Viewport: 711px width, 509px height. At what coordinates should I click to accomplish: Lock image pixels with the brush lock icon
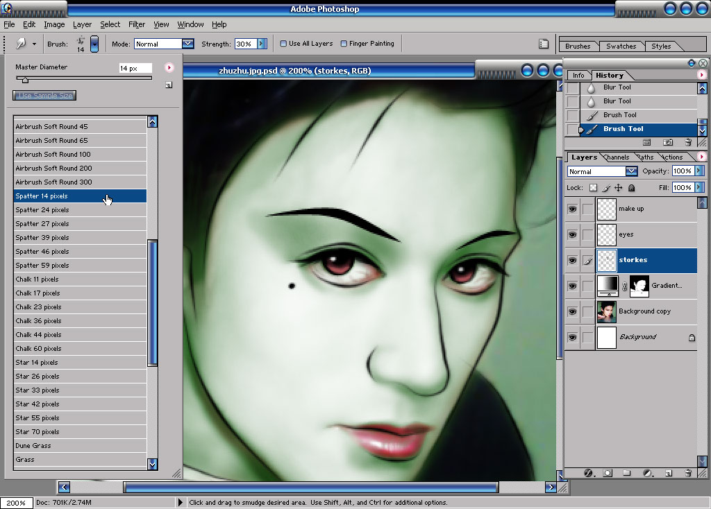606,187
